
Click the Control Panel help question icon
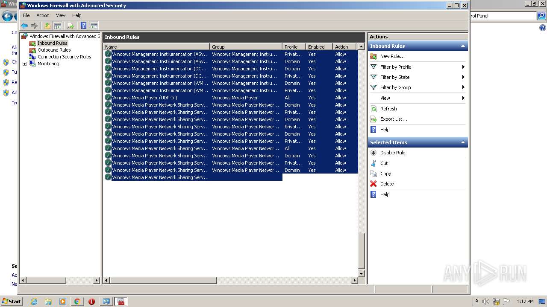(x=542, y=28)
